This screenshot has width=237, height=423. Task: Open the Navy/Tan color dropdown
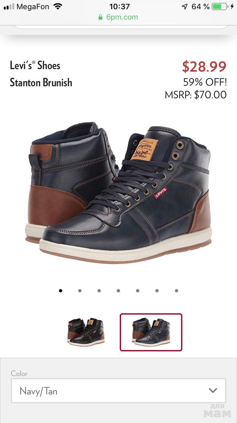pos(118,390)
